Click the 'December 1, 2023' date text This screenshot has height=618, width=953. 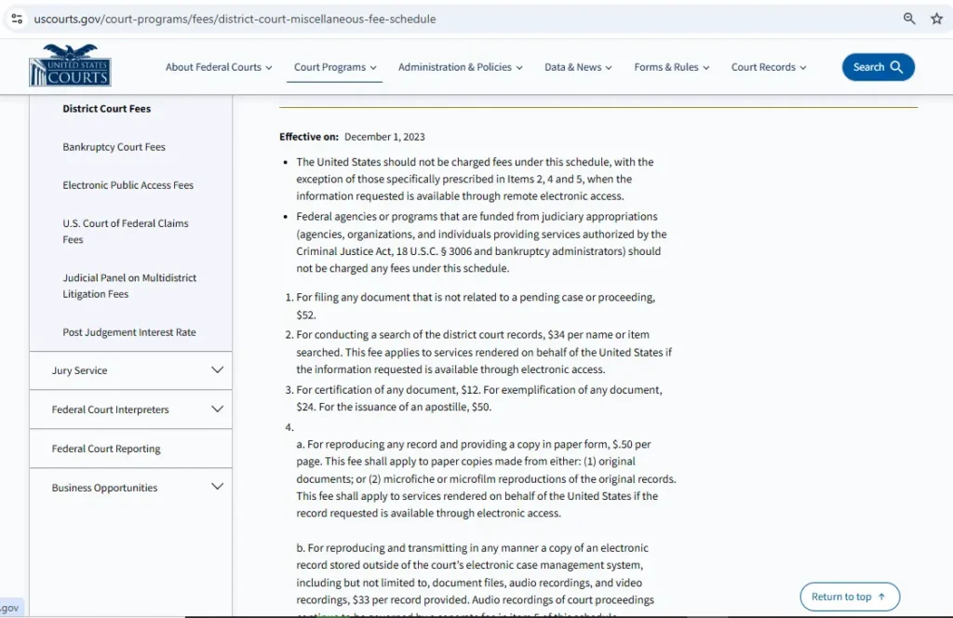[x=384, y=137]
